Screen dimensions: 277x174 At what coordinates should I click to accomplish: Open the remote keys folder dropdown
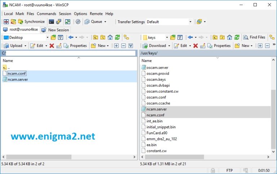167,37
